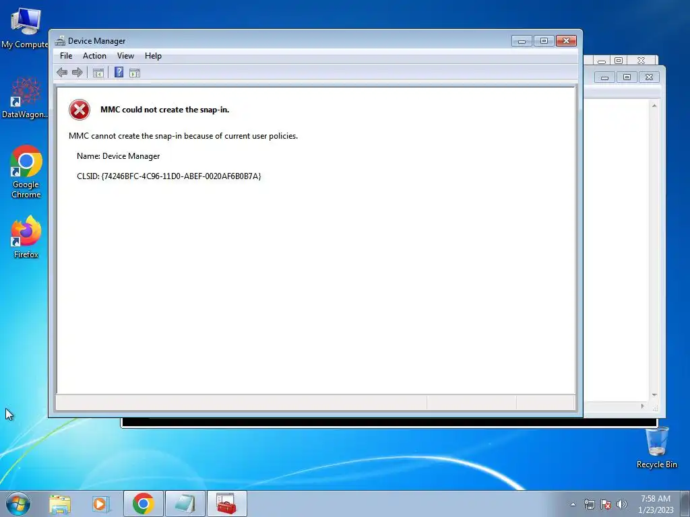Click the 'Name: Device Manager' line
690x517 pixels.
(118, 156)
